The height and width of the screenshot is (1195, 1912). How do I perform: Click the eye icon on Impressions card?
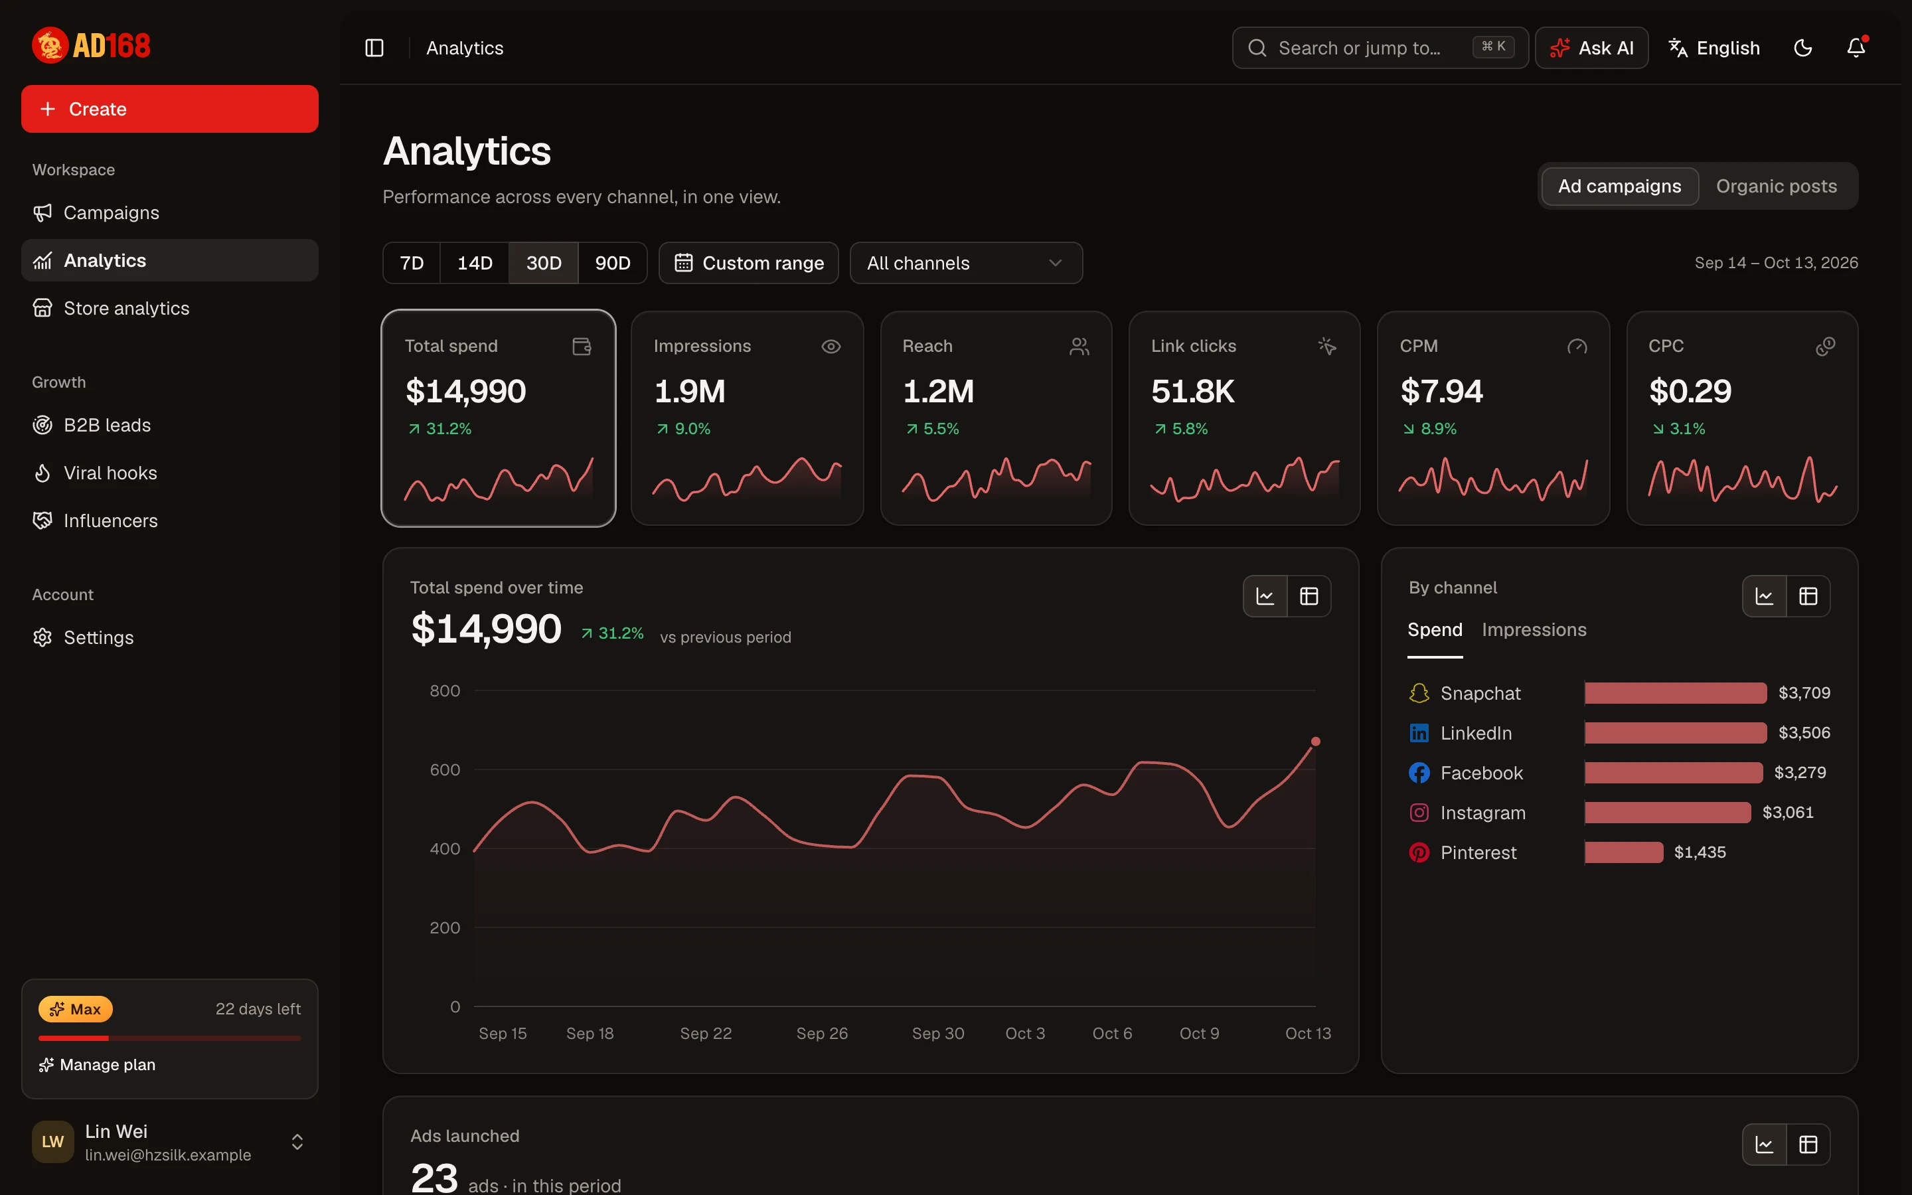click(x=831, y=346)
